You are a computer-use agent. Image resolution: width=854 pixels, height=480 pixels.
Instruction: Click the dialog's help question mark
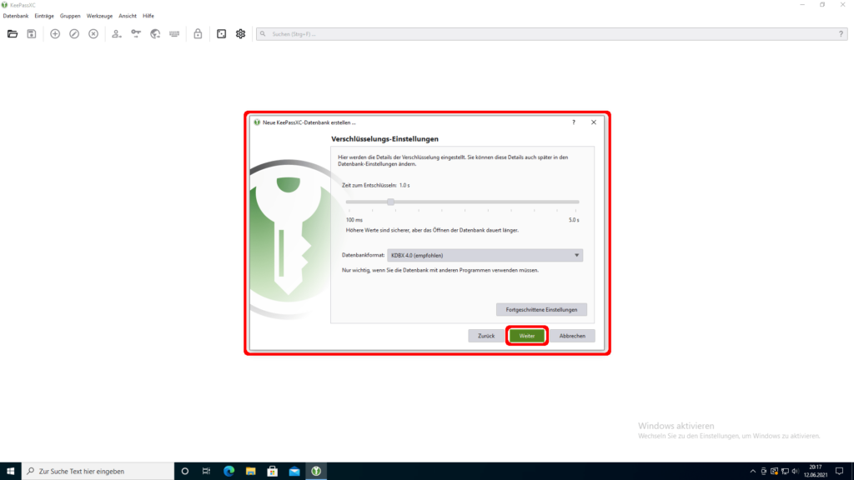574,122
